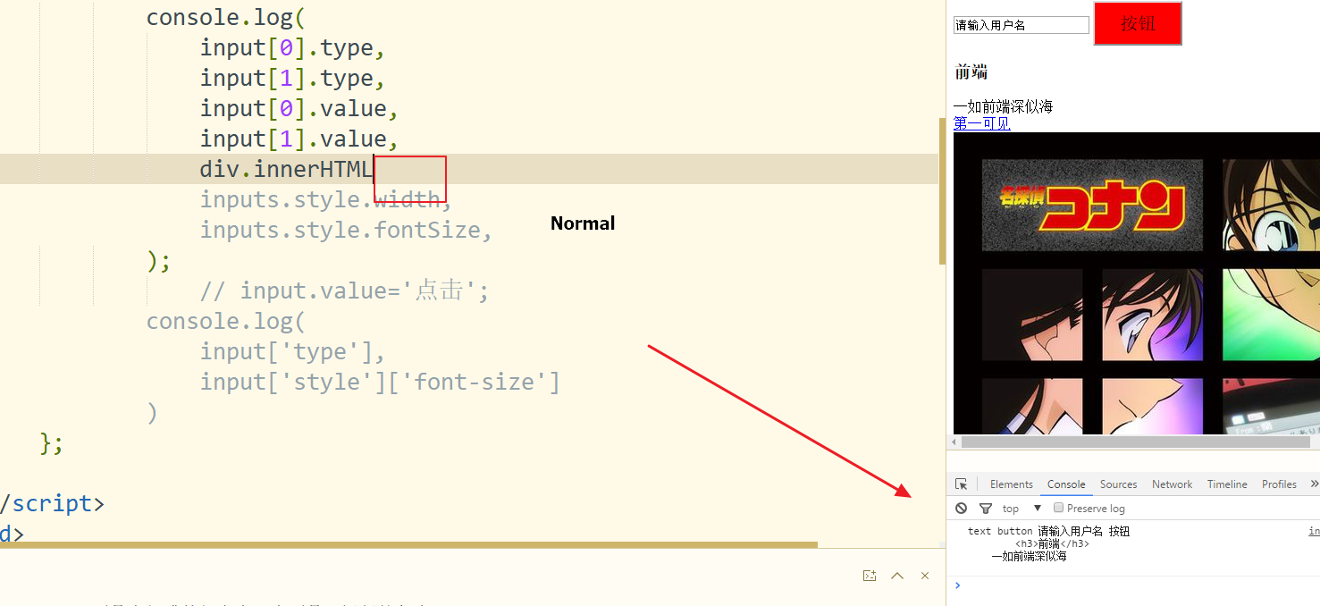Screen dimensions: 1320x606
Task: Click the 'text button 请输入用户名 按钮' console output
Action: click(x=1048, y=531)
